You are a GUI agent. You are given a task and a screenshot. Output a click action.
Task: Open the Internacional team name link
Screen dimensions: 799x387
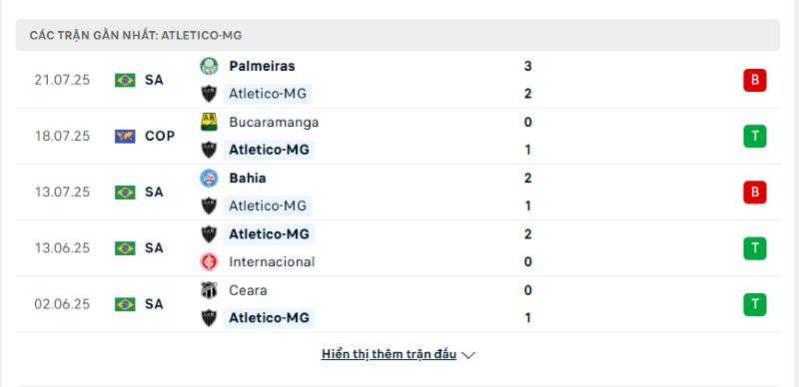click(x=272, y=261)
